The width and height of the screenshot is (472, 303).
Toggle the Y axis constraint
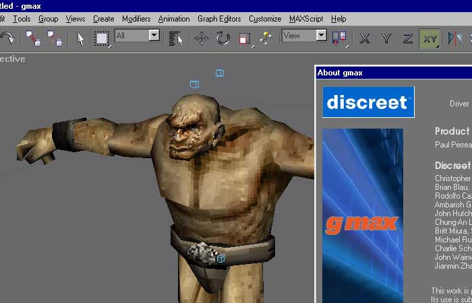(x=386, y=38)
